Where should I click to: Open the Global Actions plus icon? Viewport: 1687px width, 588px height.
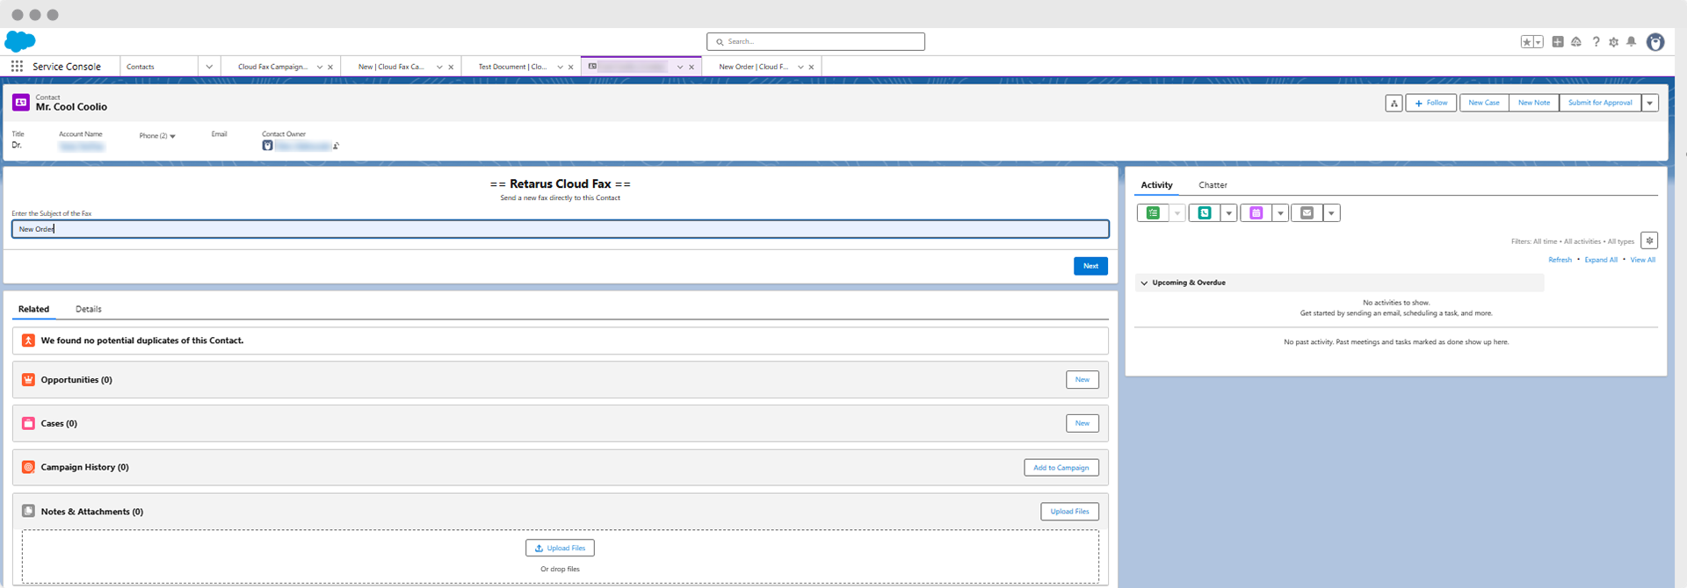pos(1558,42)
